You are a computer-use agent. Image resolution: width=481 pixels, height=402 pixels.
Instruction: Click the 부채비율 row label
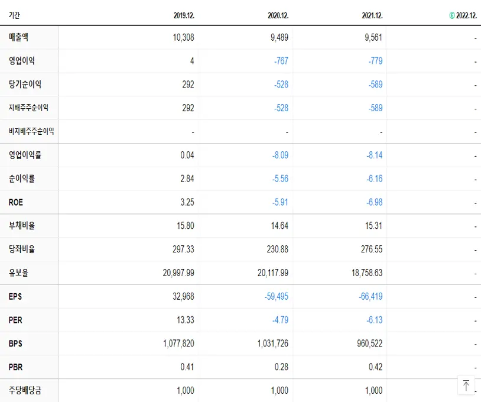pos(22,225)
